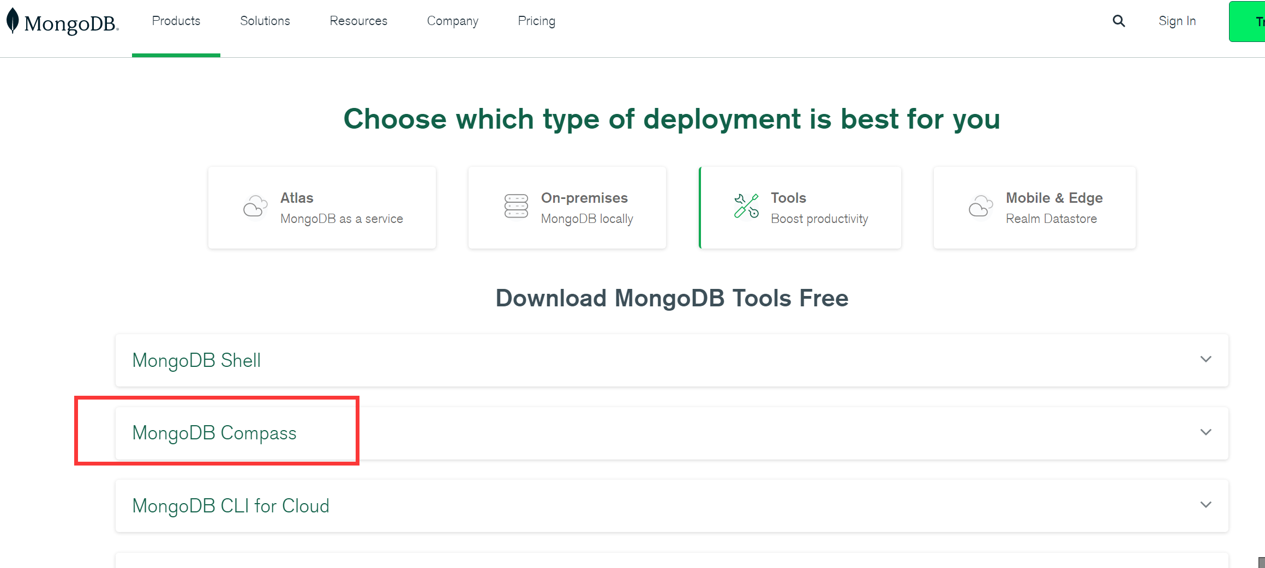The image size is (1265, 568).
Task: Click the MongoDB leaf logo
Action: click(13, 21)
